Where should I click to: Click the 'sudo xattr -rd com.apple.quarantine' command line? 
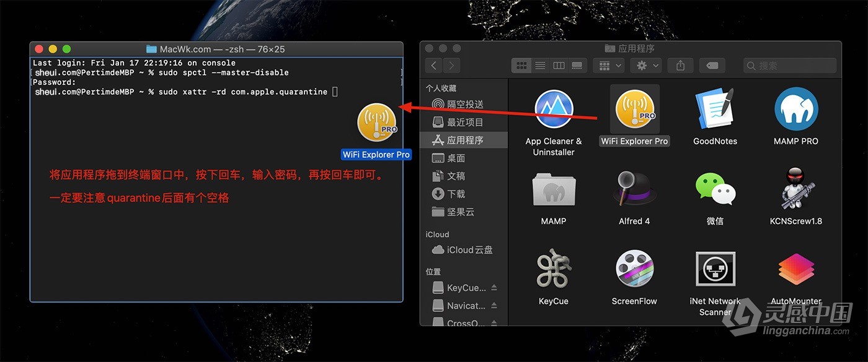(x=186, y=92)
